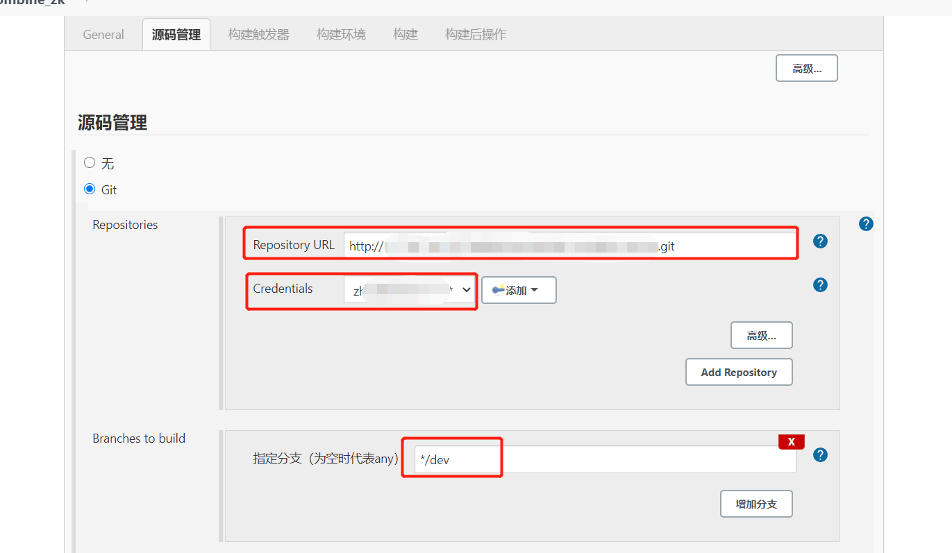The height and width of the screenshot is (553, 952).
Task: Switch to the General tab
Action: coord(103,35)
